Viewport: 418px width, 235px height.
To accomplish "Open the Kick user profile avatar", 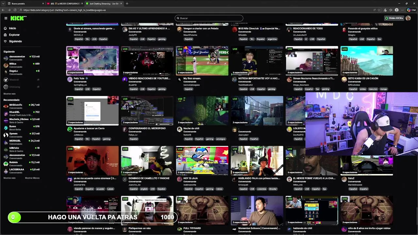I will click(408, 18).
